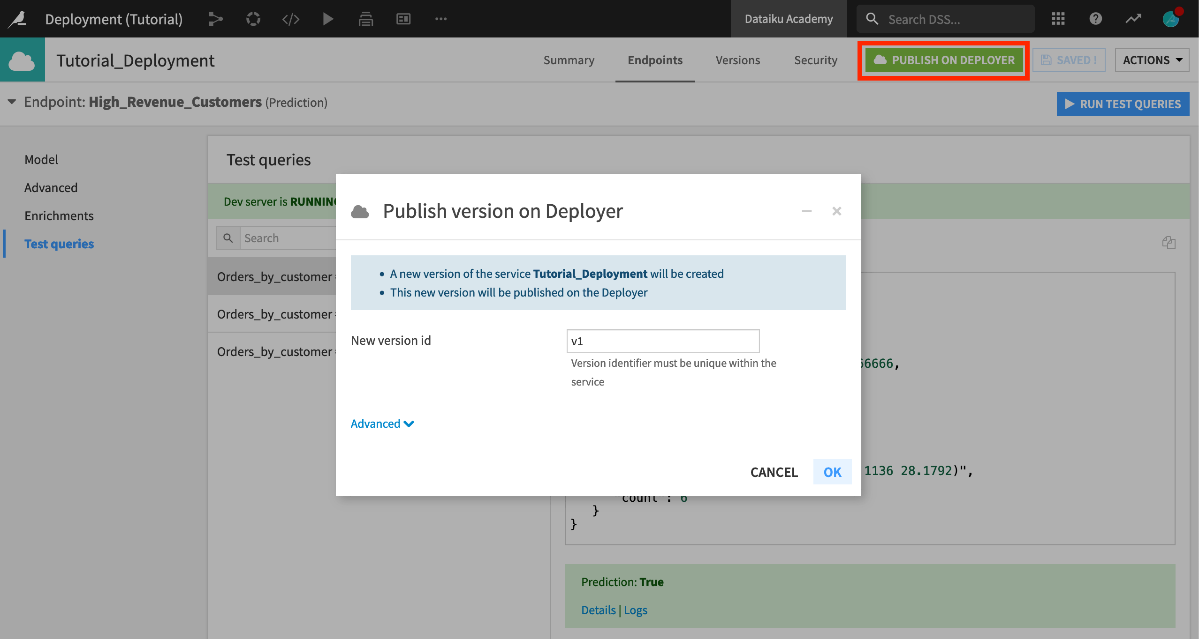Select Test queries in the left sidebar
Viewport: 1199px width, 639px height.
[x=59, y=244]
